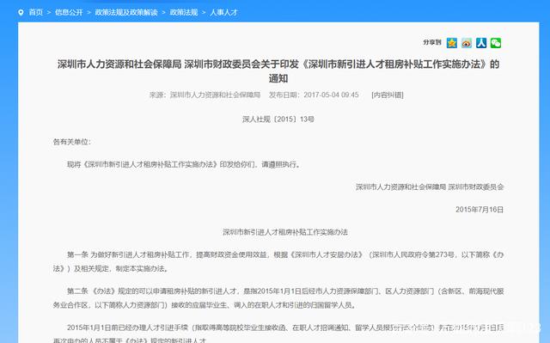Viewport: 550px width, 343px height.
Task: Select the bold article title heading
Action: (278, 71)
